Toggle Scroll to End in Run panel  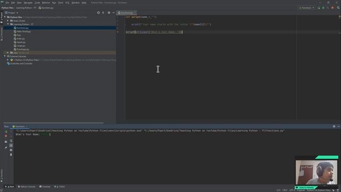click(11, 146)
